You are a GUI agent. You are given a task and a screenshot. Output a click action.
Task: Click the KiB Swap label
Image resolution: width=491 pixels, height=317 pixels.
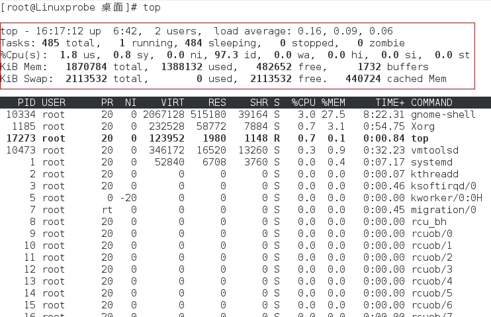click(26, 79)
